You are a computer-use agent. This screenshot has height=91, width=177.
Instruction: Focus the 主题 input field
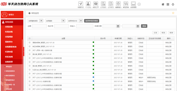[x=39, y=26]
